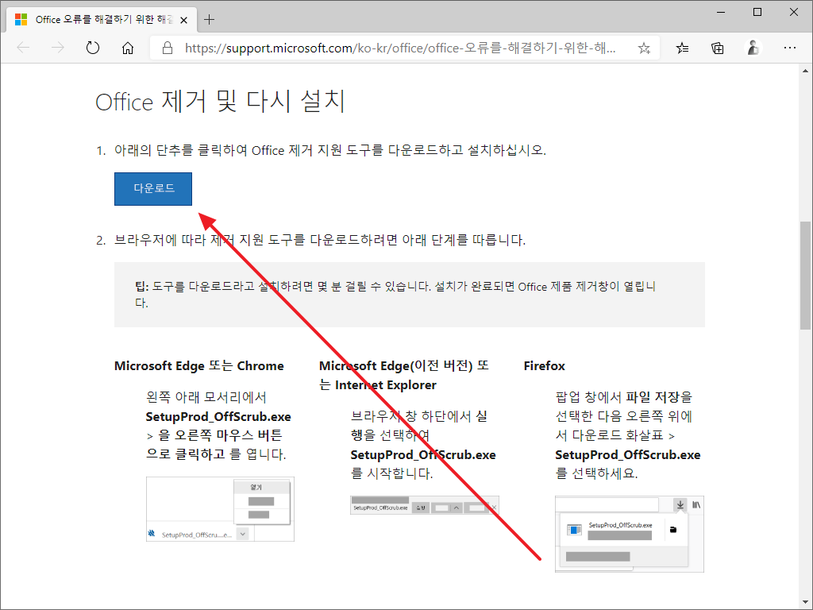Open the Favorites list panel

click(682, 48)
